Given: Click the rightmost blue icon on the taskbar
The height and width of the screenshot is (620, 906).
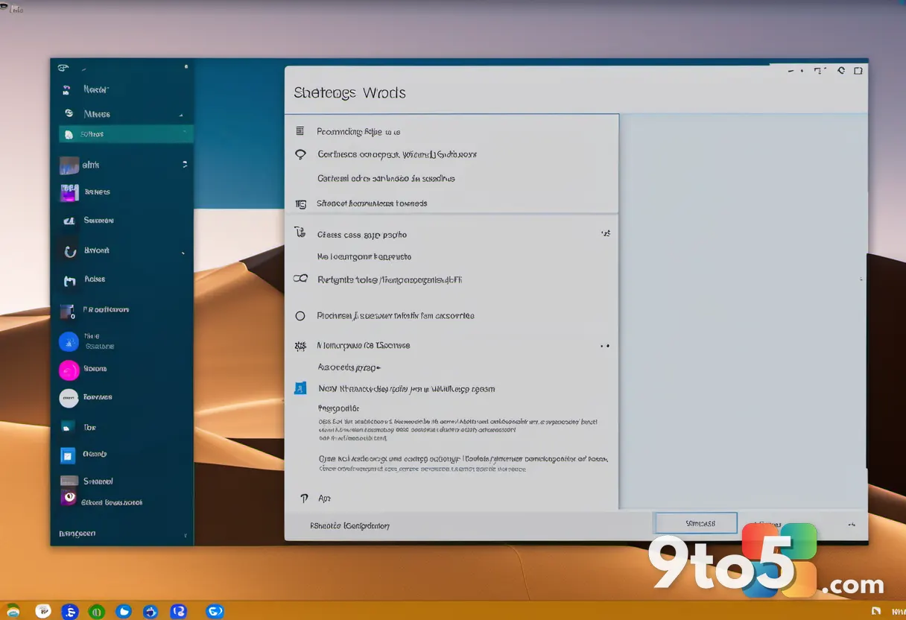Looking at the screenshot, I should (x=215, y=612).
